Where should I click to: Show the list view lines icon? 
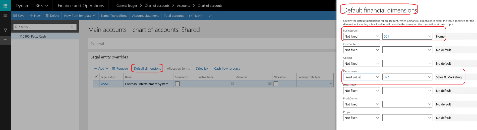click(5, 40)
